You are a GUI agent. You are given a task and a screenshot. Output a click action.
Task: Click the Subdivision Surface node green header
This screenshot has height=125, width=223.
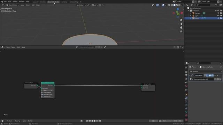48,83
